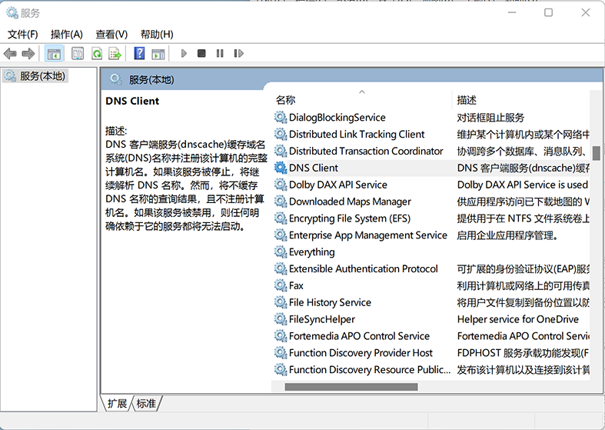The width and height of the screenshot is (605, 430).
Task: Maximize the 服务 window
Action: [548, 13]
